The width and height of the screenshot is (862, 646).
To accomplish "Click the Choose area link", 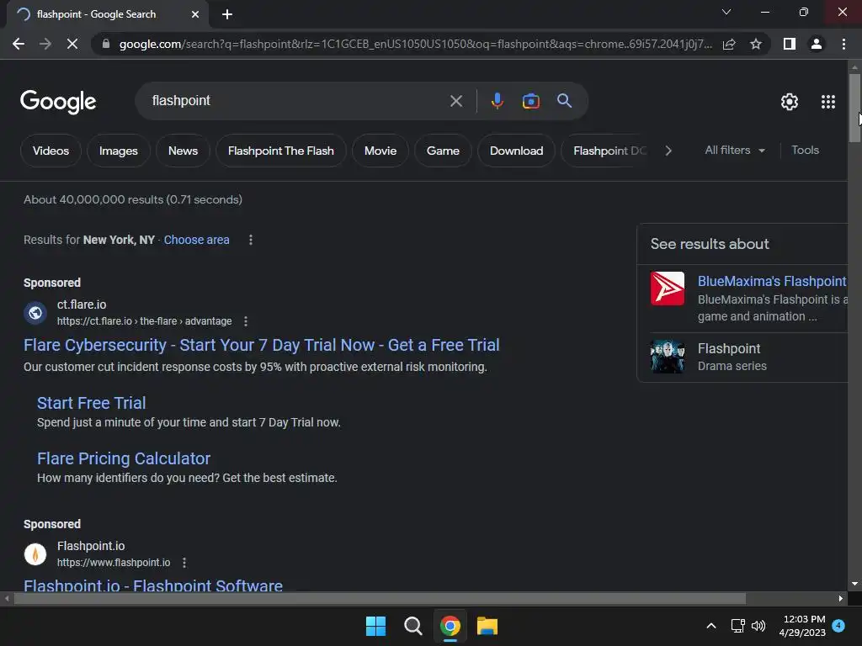I will click(x=196, y=240).
